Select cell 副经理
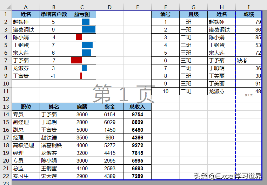Viewport: 267px width, 185px height. pos(26,122)
